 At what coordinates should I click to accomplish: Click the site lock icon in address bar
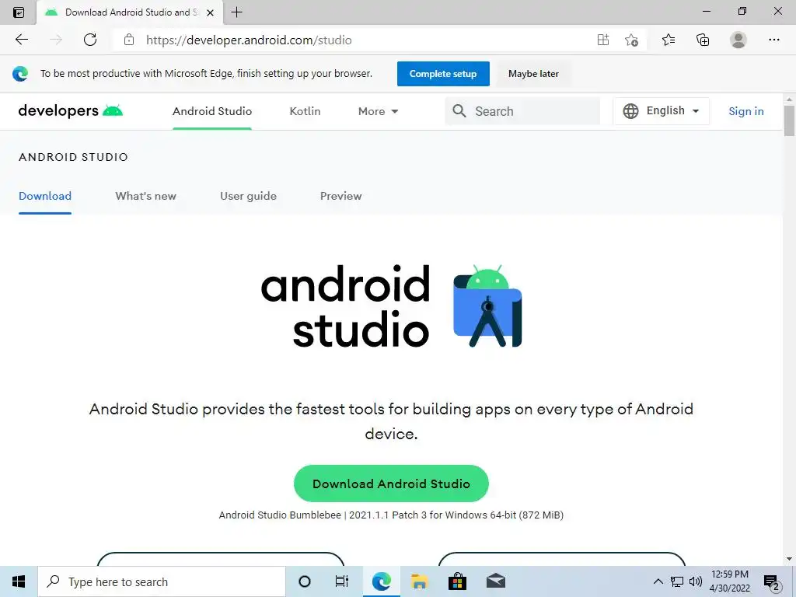[129, 40]
